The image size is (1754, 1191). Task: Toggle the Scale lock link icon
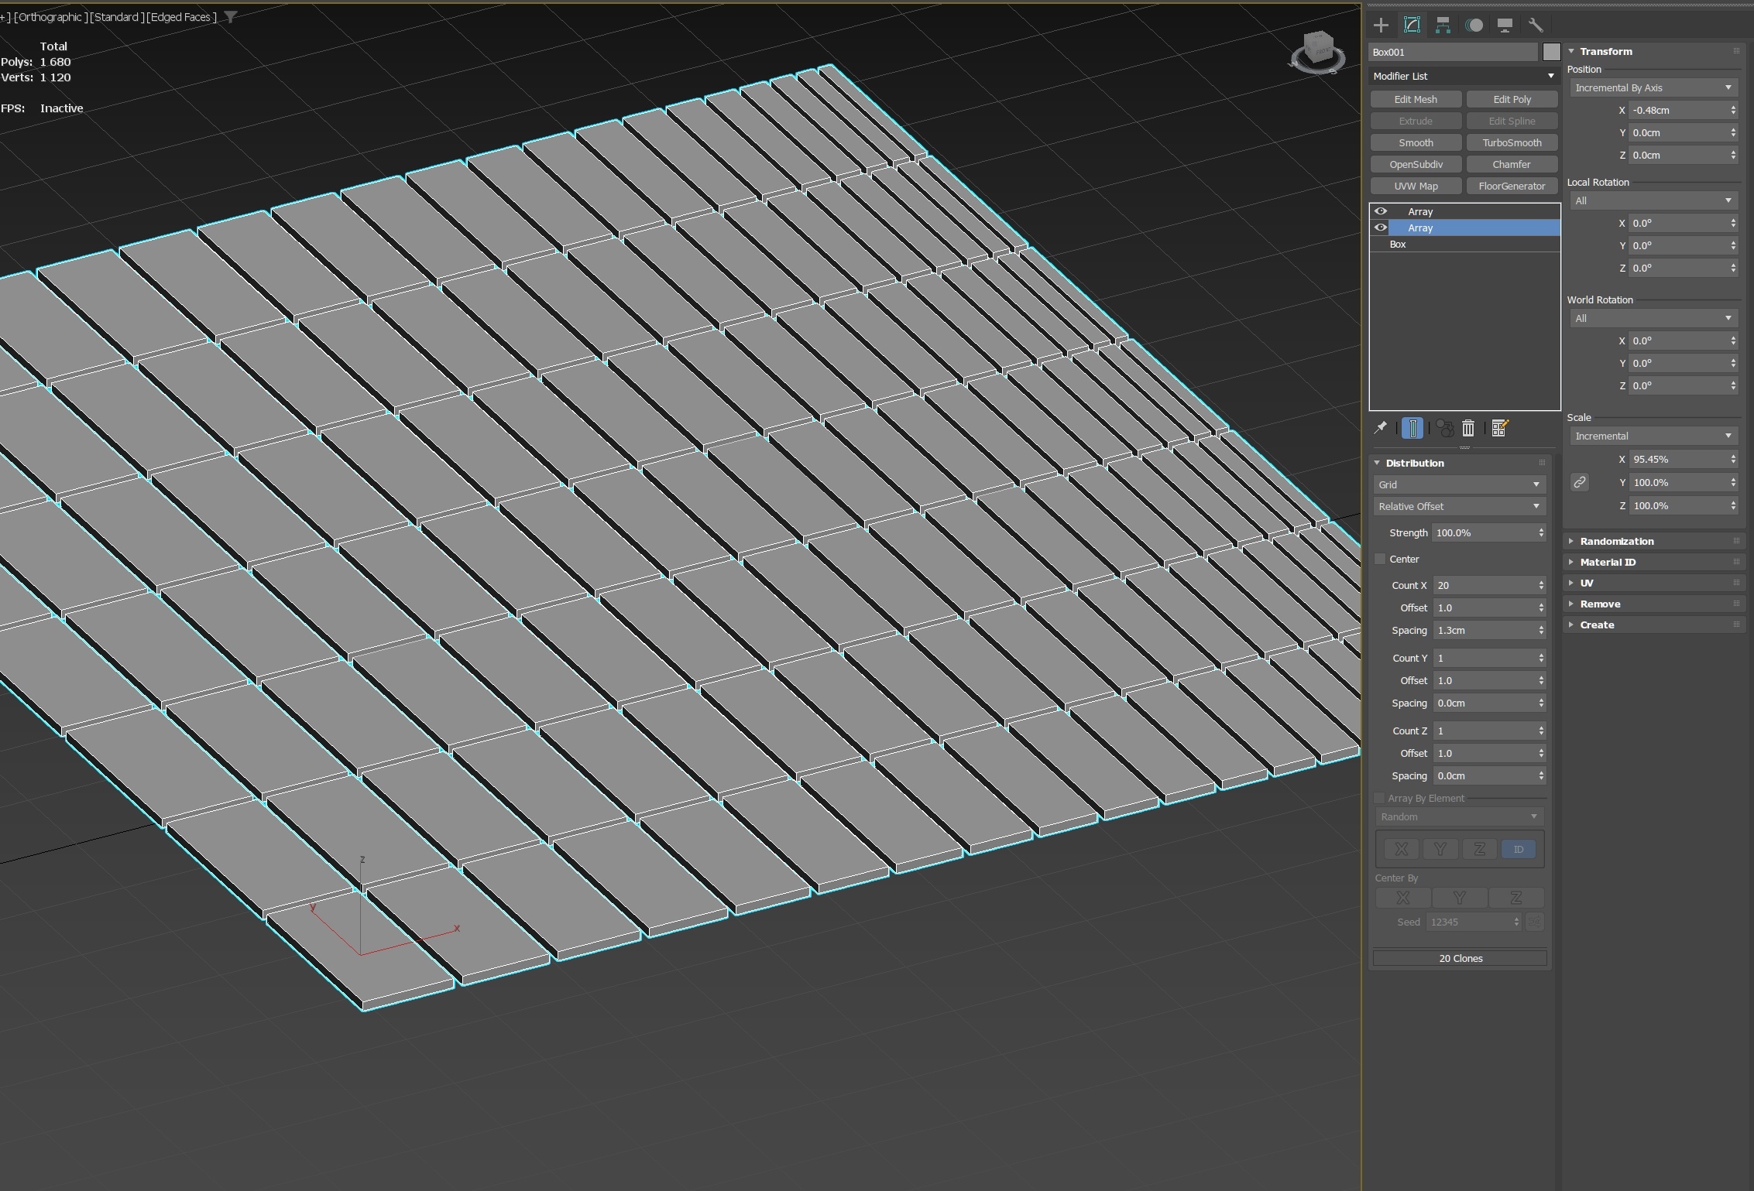coord(1579,482)
